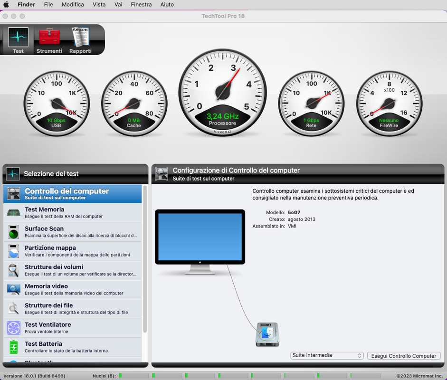Select the Surface Scan radar icon
447x380 pixels.
(x=13, y=232)
